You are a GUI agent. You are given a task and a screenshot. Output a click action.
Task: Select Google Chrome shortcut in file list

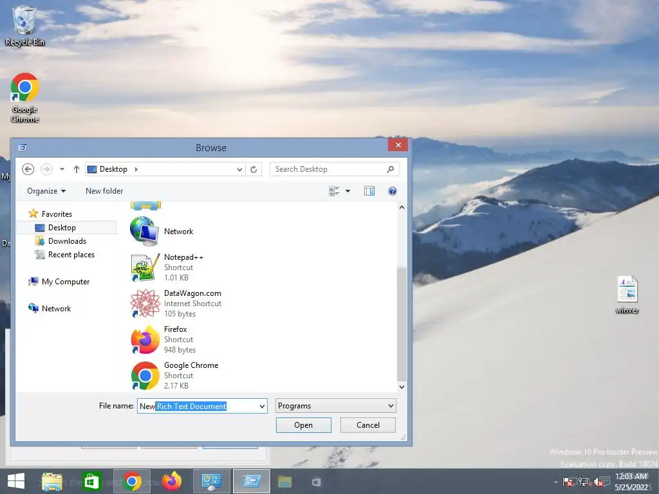tap(174, 376)
